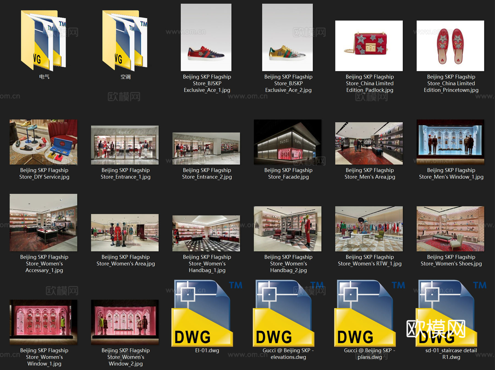Screen dimensions: 495x370
Task: Select the Women's RTW_1.jpg thumbnail
Action: point(369,229)
